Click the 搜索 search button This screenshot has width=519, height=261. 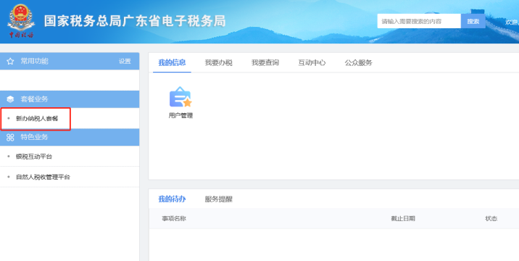tap(473, 21)
